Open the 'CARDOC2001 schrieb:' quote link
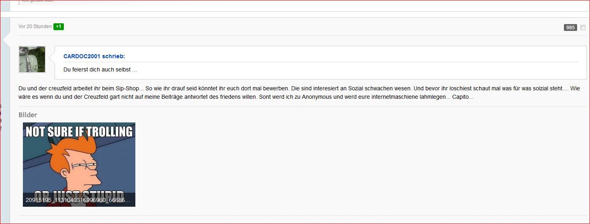 click(94, 57)
